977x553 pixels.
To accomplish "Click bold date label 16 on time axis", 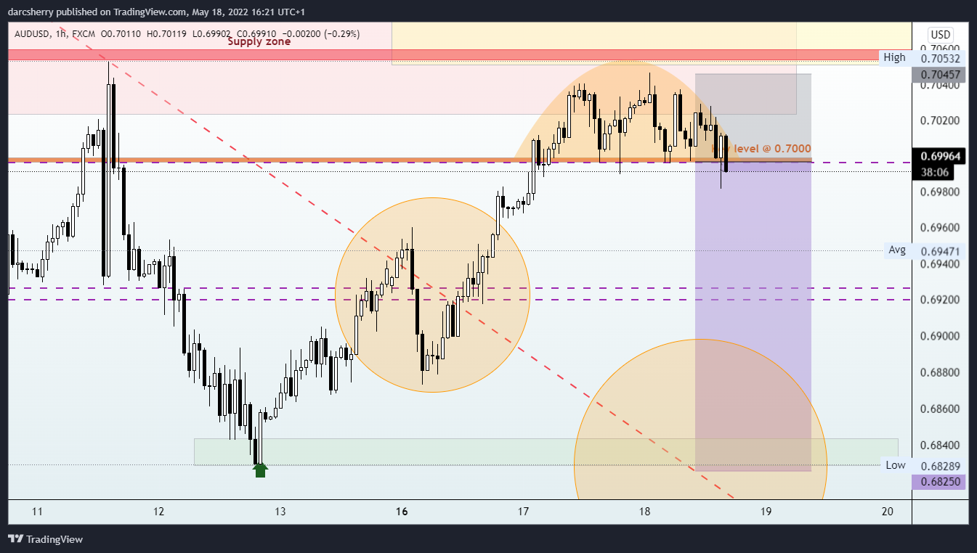I will (402, 512).
